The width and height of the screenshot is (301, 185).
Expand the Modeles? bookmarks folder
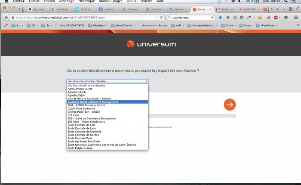tap(98, 25)
